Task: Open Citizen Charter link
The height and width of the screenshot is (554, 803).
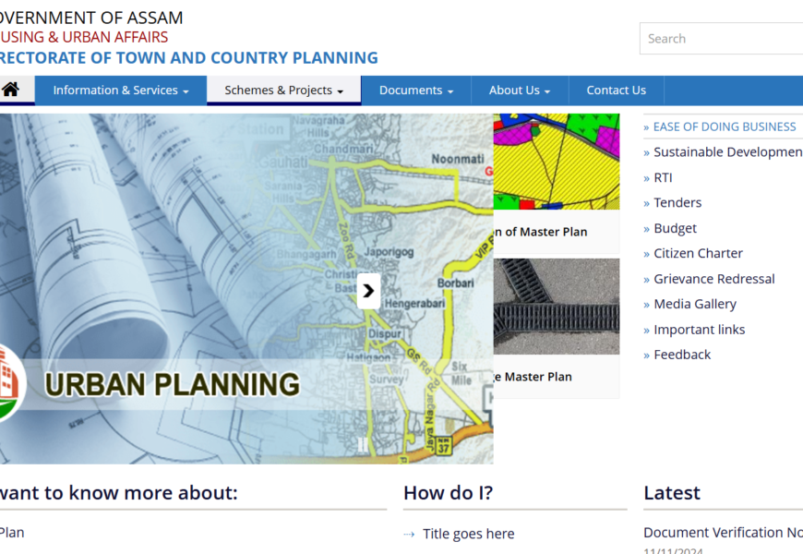Action: coord(698,253)
